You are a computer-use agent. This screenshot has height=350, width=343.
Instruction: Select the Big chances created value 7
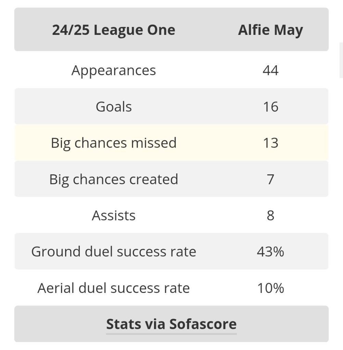(x=270, y=179)
